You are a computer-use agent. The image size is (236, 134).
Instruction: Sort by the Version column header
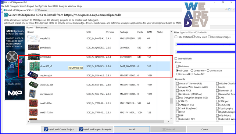click(110, 32)
